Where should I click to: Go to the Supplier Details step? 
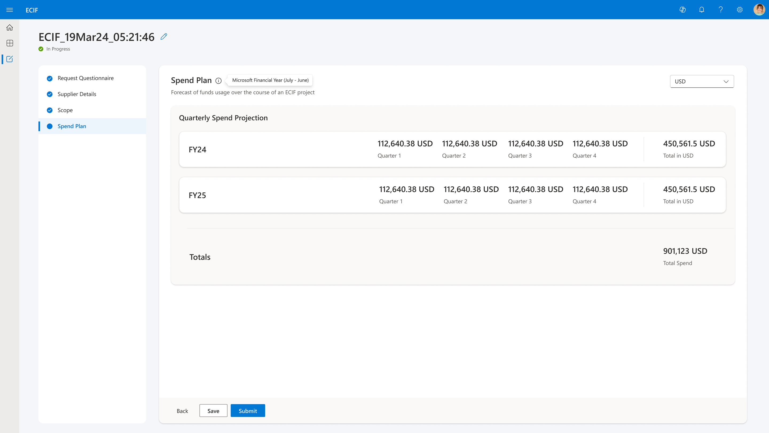[x=77, y=94]
